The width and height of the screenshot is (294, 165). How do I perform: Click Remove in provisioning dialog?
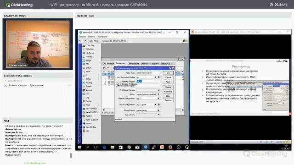pyautogui.click(x=168, y=100)
